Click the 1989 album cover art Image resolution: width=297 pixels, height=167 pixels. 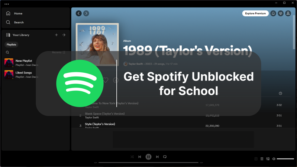pyautogui.click(x=97, y=44)
